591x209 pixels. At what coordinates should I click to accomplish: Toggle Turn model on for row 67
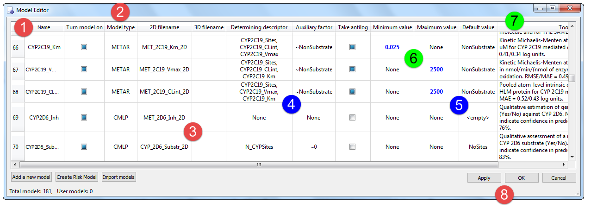point(84,70)
